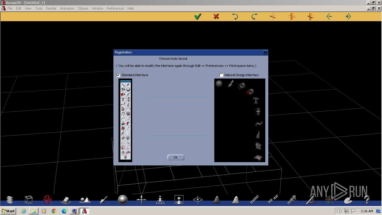Click the figure standing on grid icon
382x215 pixels.
click(160, 199)
